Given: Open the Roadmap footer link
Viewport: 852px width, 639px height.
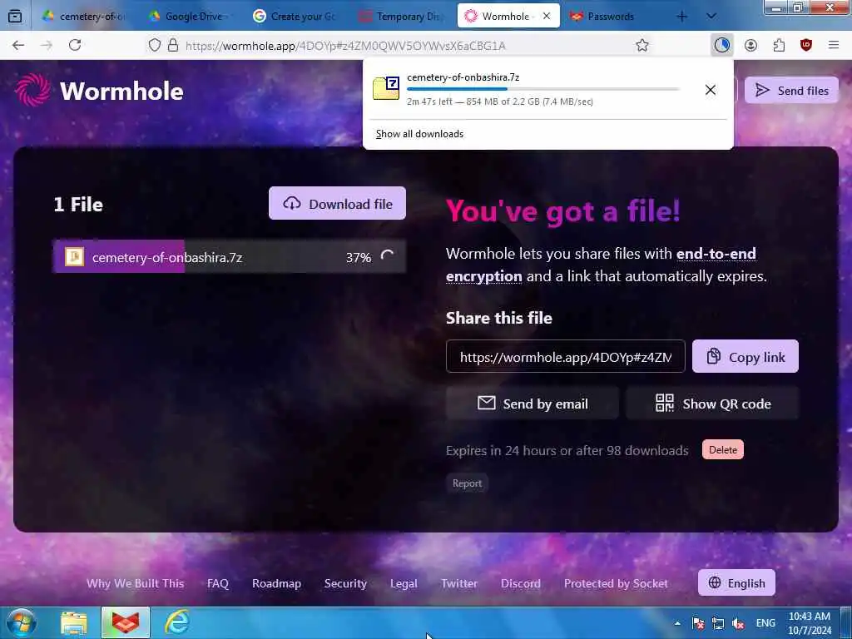Looking at the screenshot, I should coord(276,583).
